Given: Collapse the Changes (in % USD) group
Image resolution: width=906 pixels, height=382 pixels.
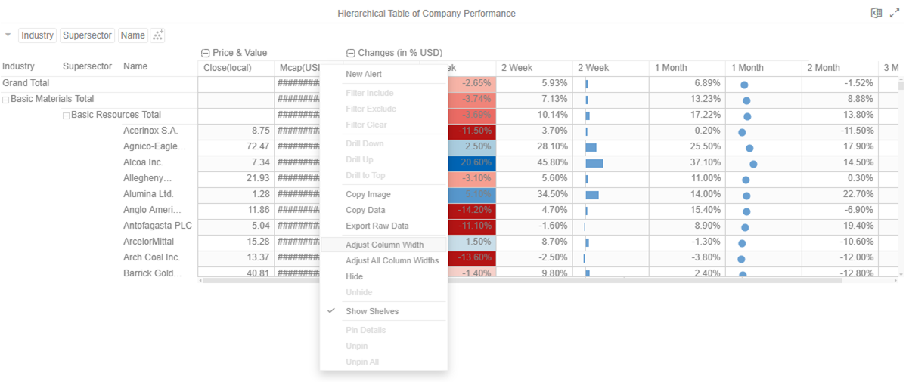Looking at the screenshot, I should point(351,53).
